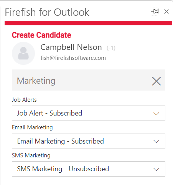Click the SMS Marketing field label
Screen dimensions: 173x185
31,155
